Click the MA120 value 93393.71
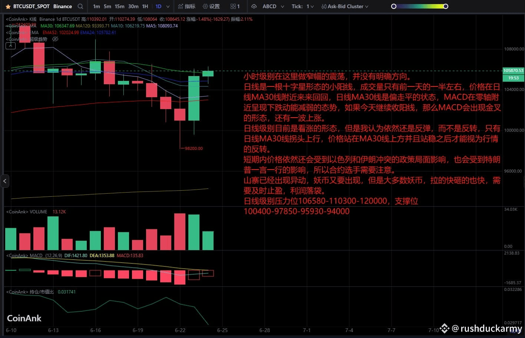 (100, 26)
